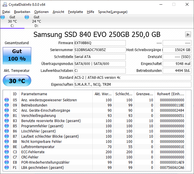Click status icon of row B3 reservierte Blöcke
Image resolution: width=194 pixels, height=174 pixels.
(7, 121)
